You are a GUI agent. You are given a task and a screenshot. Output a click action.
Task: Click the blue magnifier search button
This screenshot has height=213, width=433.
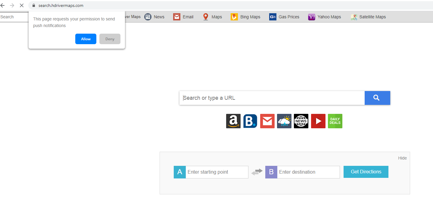[x=377, y=98]
